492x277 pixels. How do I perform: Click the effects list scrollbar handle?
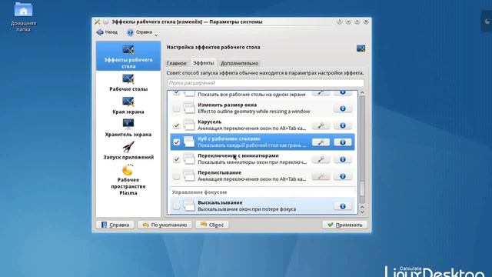362,189
